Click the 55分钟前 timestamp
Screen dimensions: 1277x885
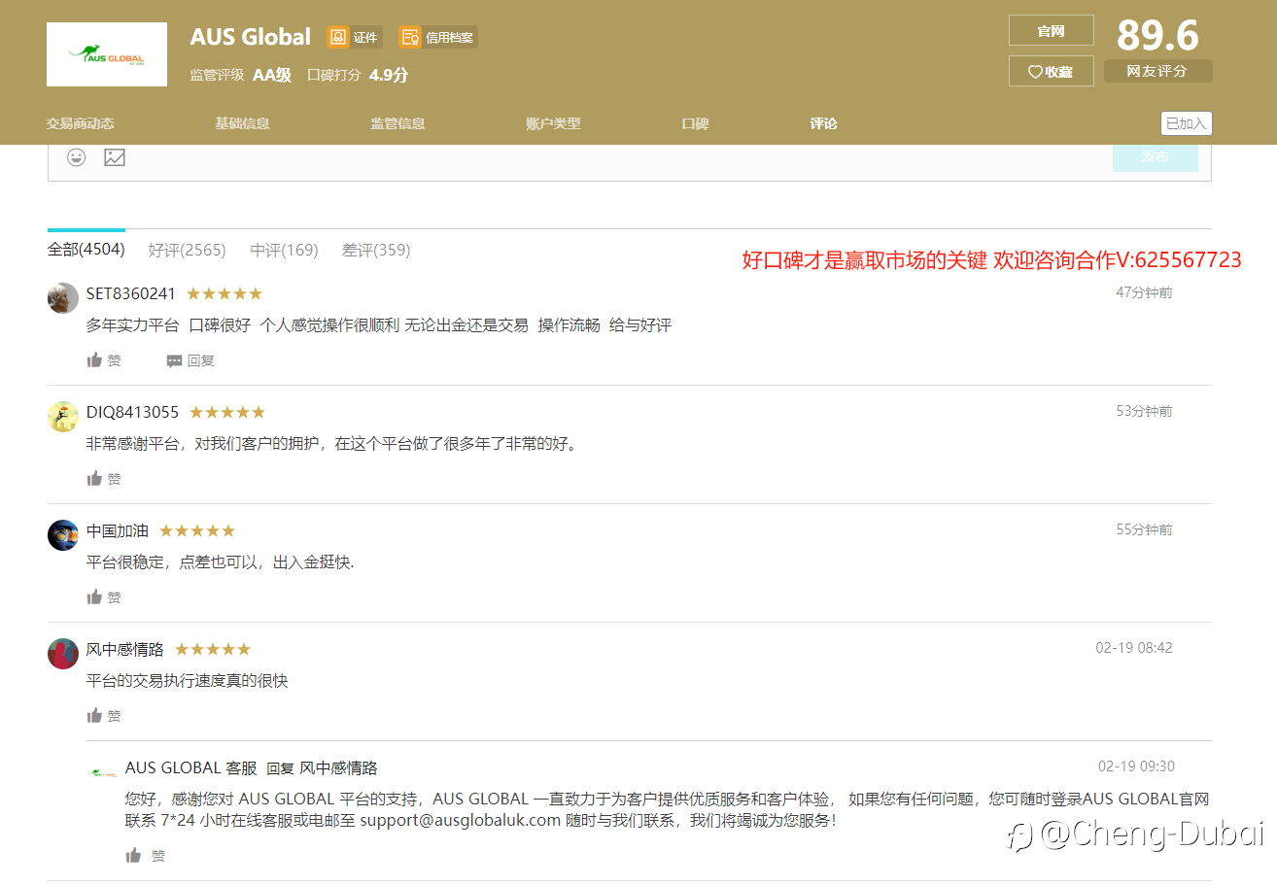[x=1144, y=529]
